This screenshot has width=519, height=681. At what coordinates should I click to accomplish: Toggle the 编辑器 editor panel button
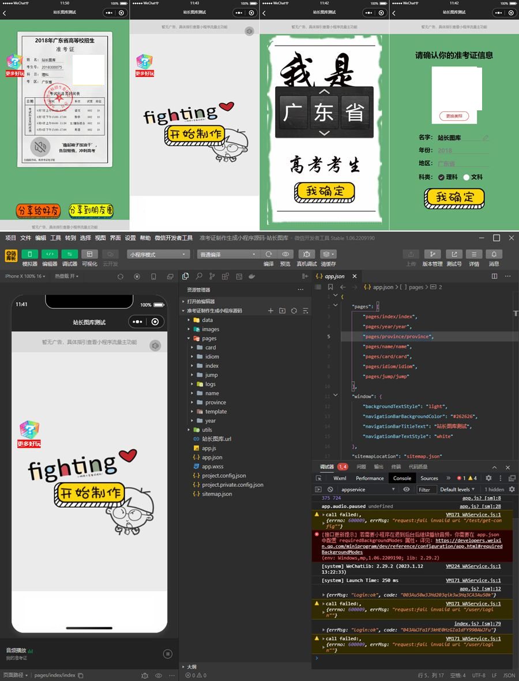tap(50, 254)
